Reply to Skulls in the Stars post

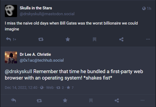point(9,39)
